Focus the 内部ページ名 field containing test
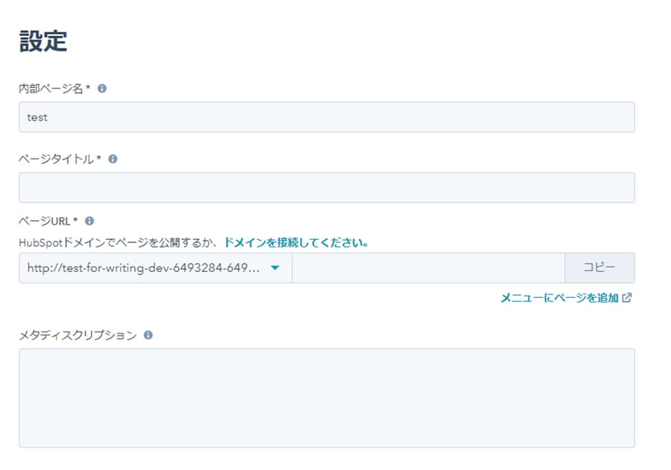The image size is (671, 470). coord(327,117)
